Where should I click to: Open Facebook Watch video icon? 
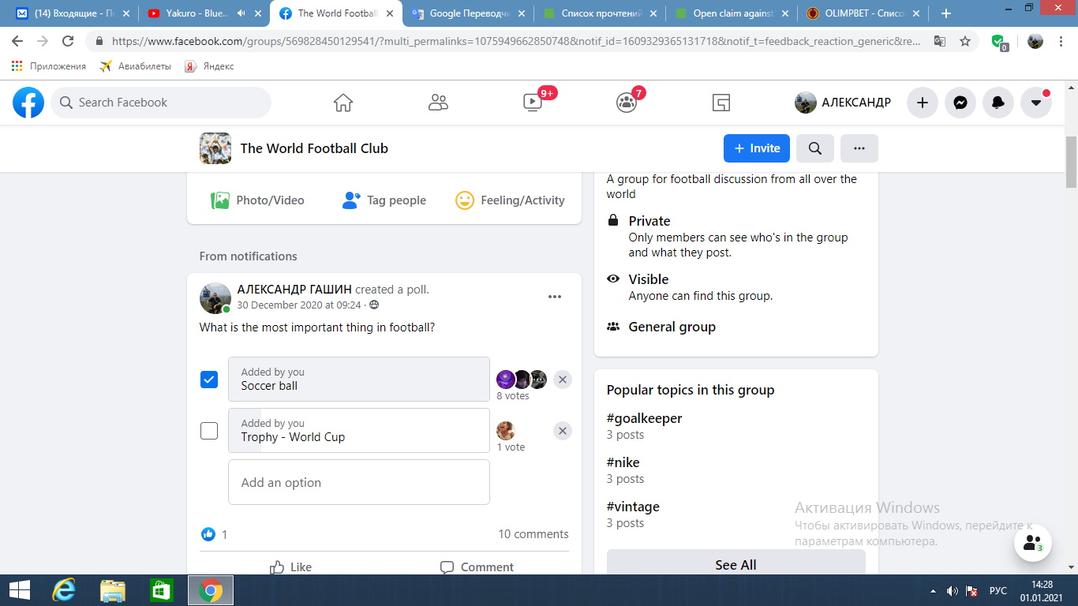click(x=533, y=103)
